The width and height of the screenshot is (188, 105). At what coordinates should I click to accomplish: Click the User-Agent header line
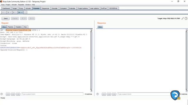tap(44, 34)
